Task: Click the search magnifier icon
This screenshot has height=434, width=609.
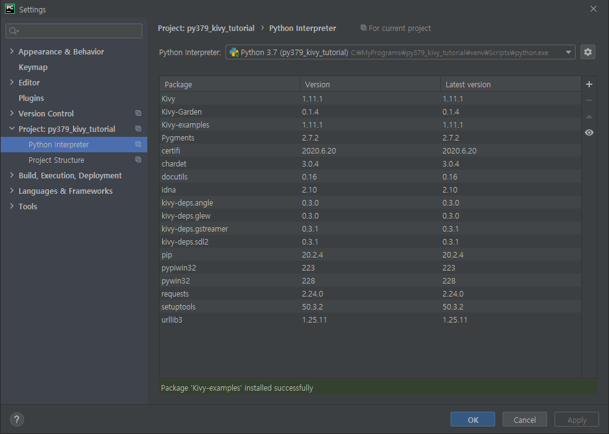Action: pyautogui.click(x=14, y=31)
